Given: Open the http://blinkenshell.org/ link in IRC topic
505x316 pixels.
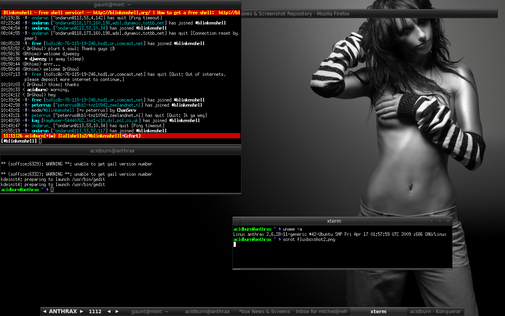Looking at the screenshot, I should pos(122,13).
